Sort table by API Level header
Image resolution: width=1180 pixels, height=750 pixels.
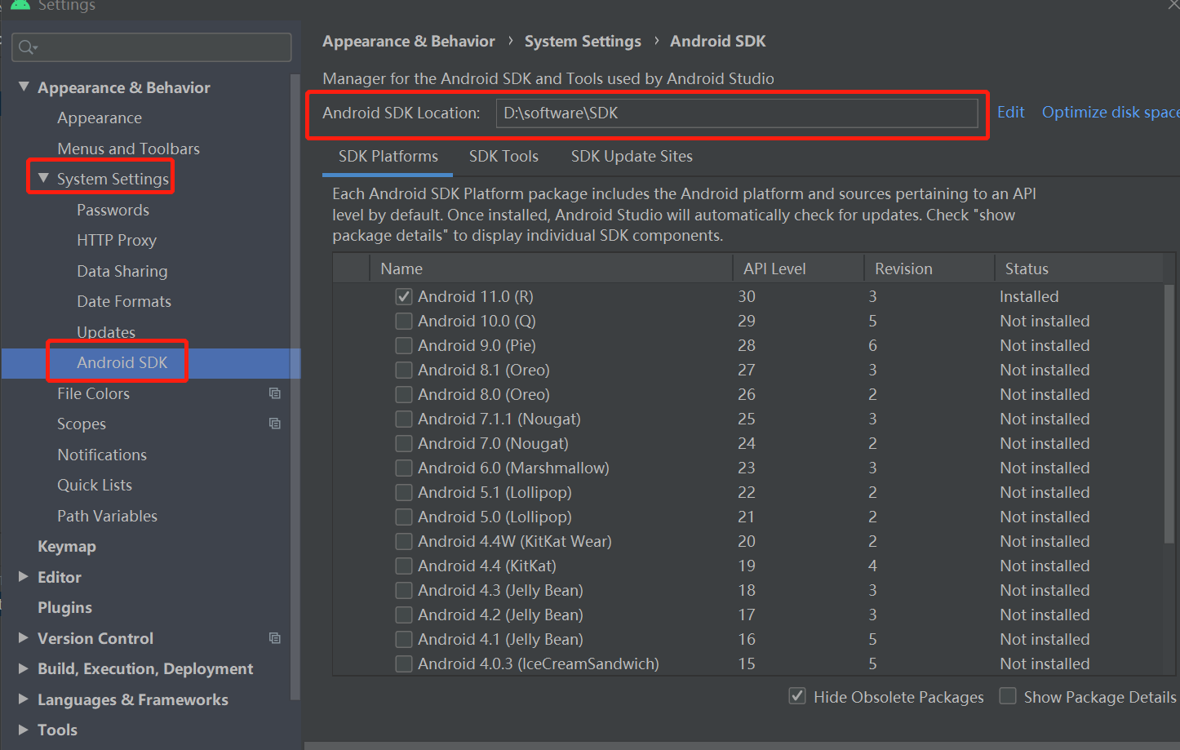pyautogui.click(x=798, y=268)
